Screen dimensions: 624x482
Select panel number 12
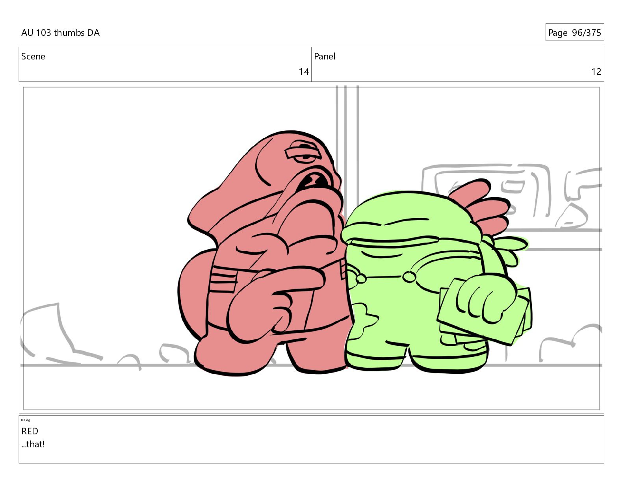coord(596,72)
